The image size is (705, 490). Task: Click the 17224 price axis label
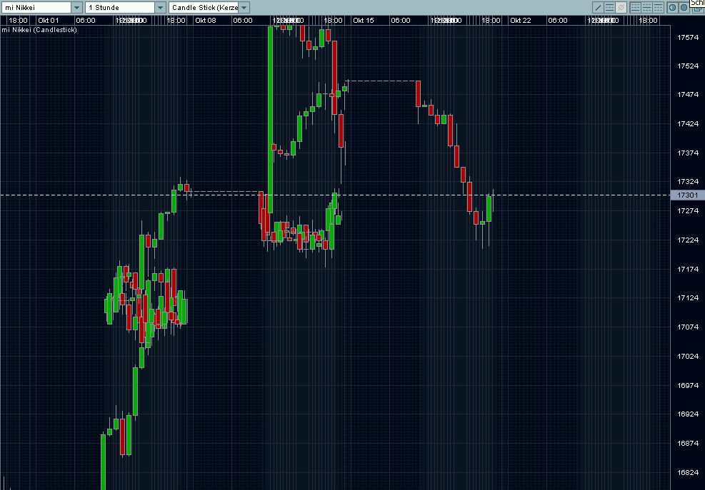pos(688,240)
